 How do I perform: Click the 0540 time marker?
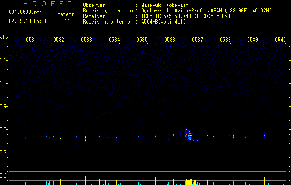pyautogui.click(x=280, y=40)
